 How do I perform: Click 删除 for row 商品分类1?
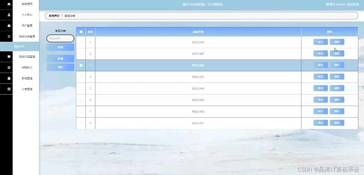click(337, 123)
